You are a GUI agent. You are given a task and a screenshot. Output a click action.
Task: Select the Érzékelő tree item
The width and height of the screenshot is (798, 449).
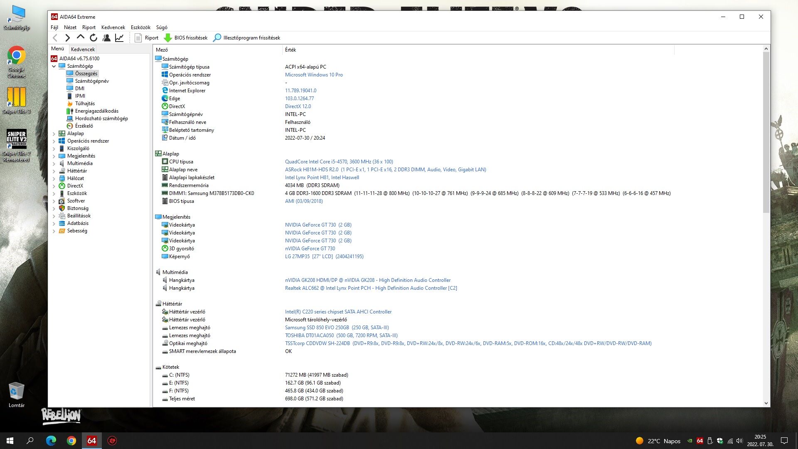pyautogui.click(x=84, y=126)
